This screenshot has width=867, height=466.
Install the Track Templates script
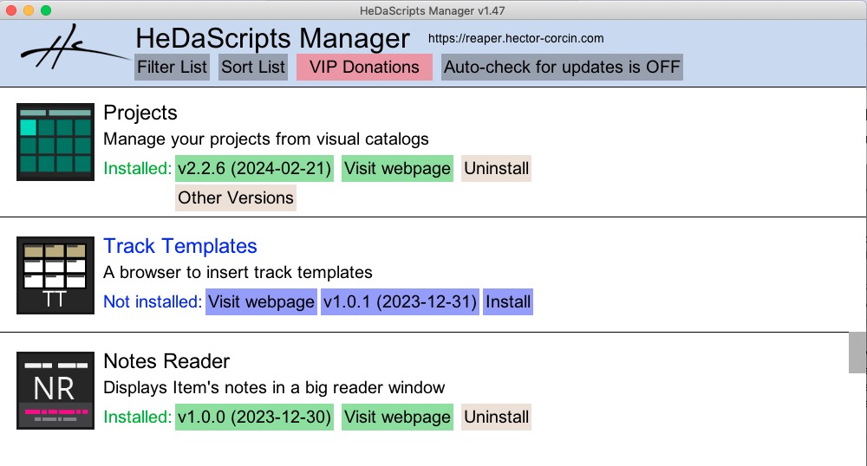(x=508, y=302)
